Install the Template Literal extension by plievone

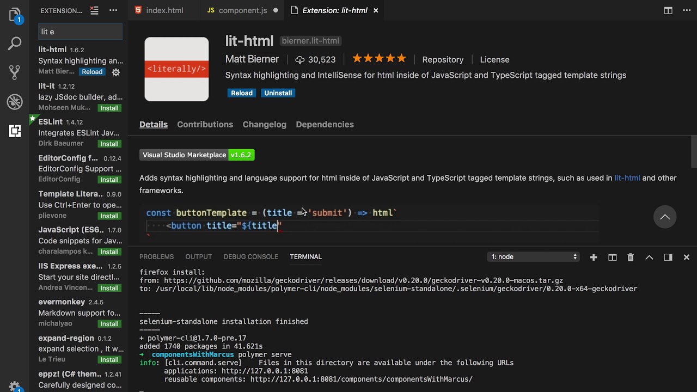109,216
